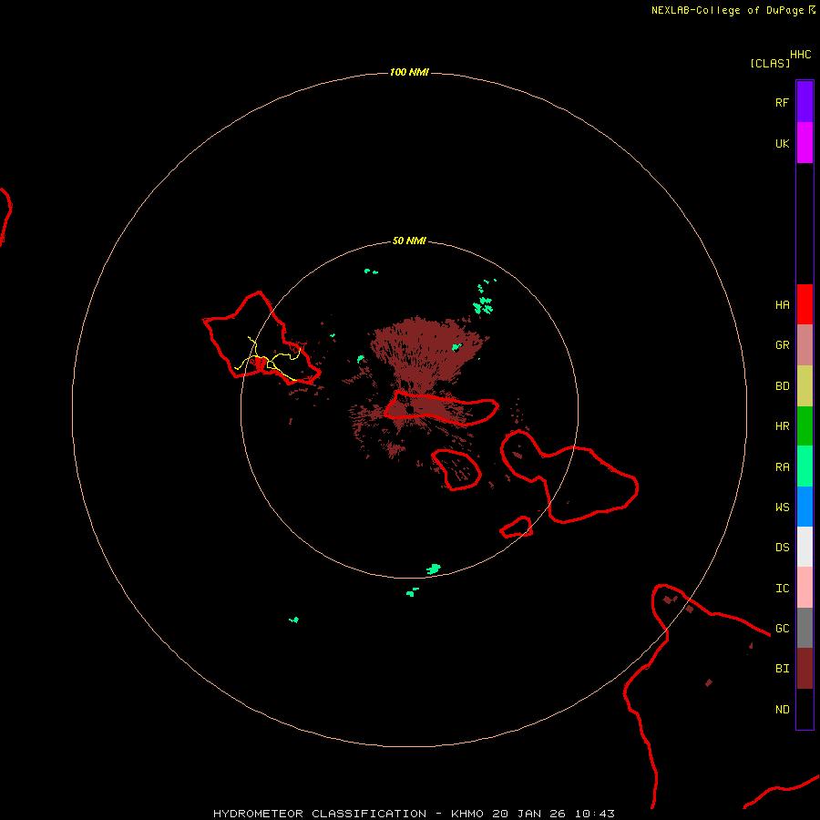
Task: Click the "ND" legend label
Action: click(x=782, y=710)
